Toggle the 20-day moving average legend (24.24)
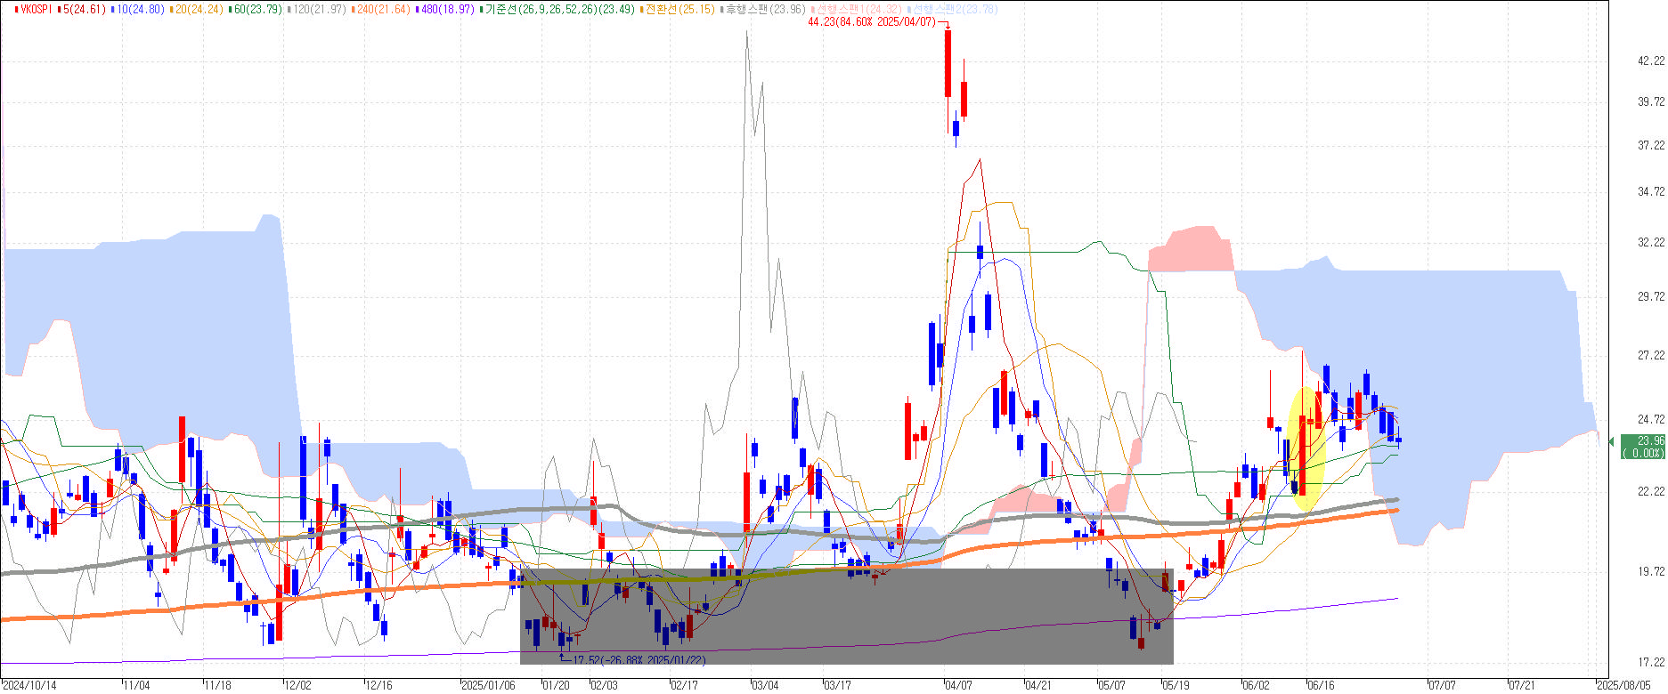The width and height of the screenshot is (1668, 694). point(199,10)
